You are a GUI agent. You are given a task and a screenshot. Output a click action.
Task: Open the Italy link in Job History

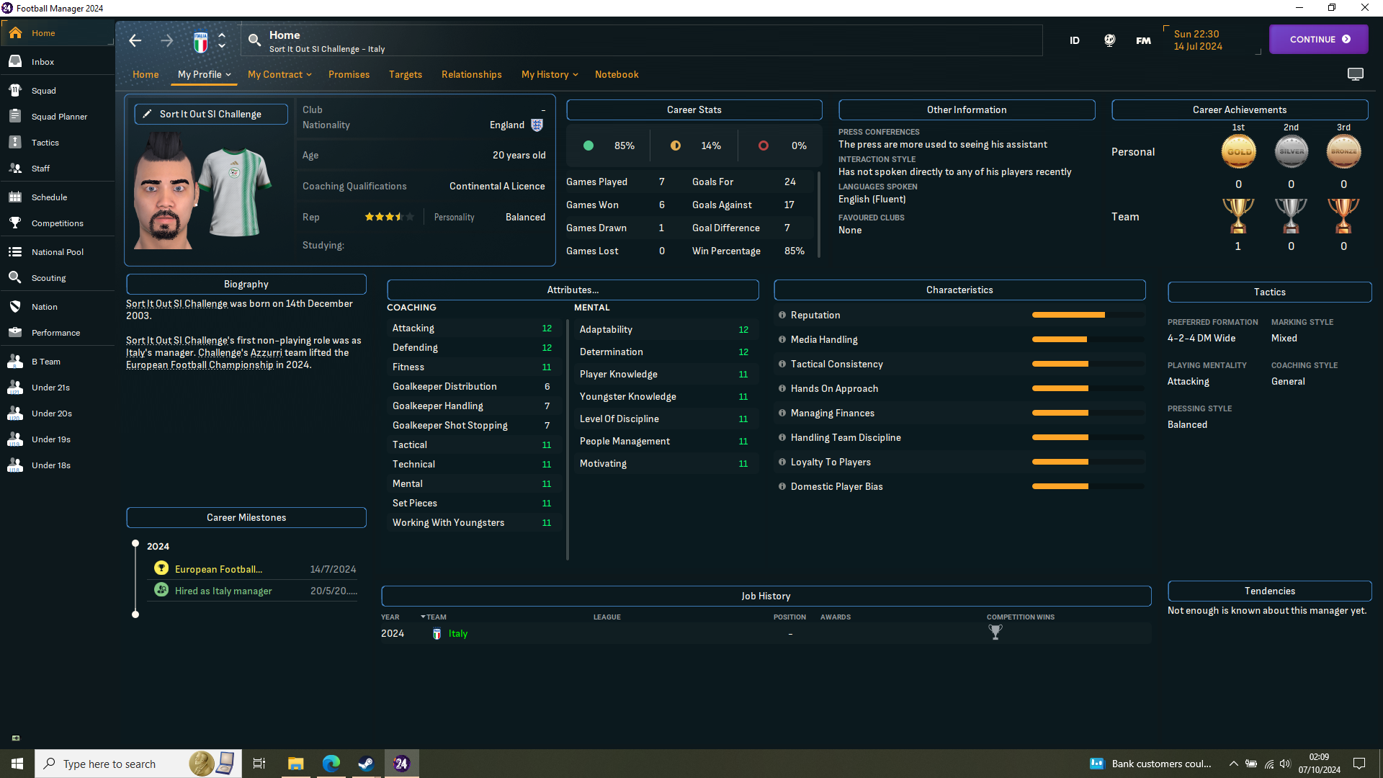point(458,634)
